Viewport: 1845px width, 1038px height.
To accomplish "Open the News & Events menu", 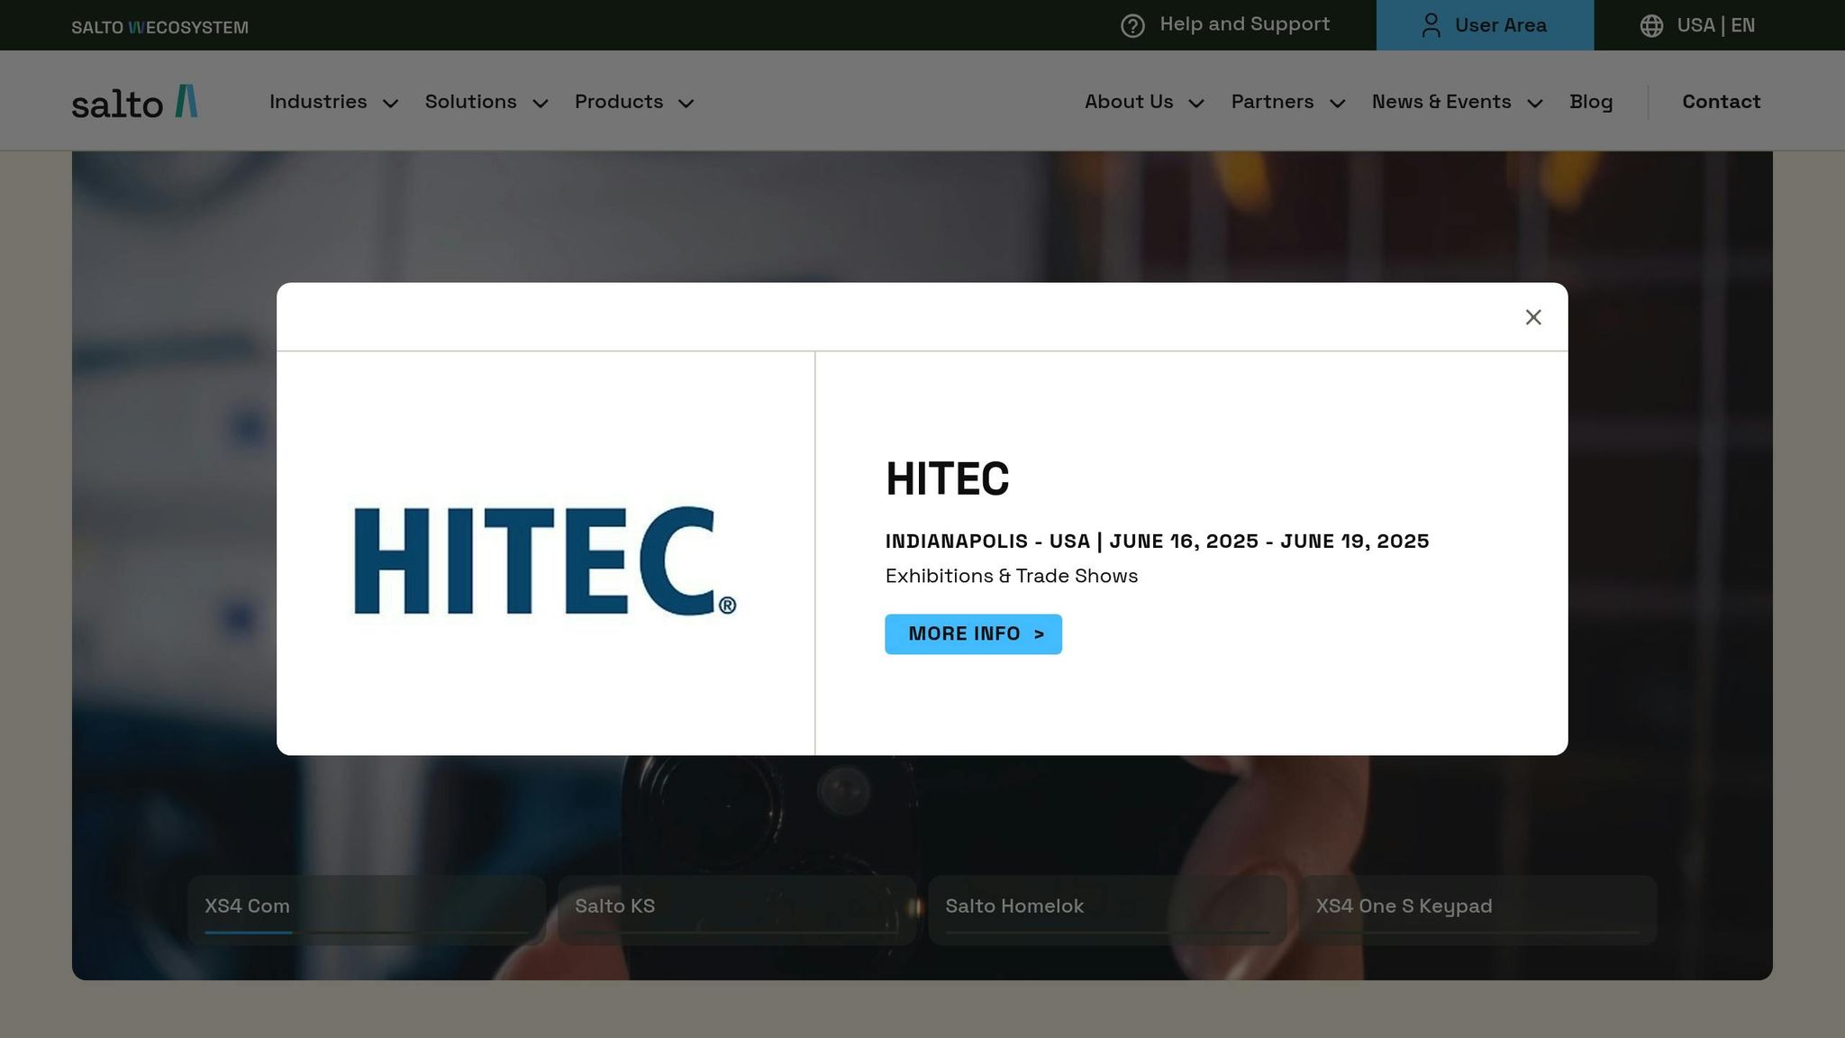I will click(x=1441, y=102).
